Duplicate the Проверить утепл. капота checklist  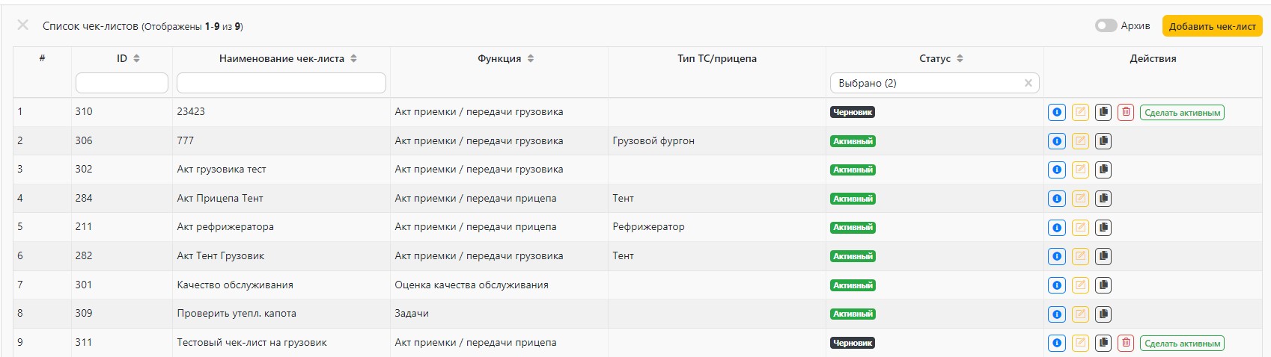coord(1103,314)
